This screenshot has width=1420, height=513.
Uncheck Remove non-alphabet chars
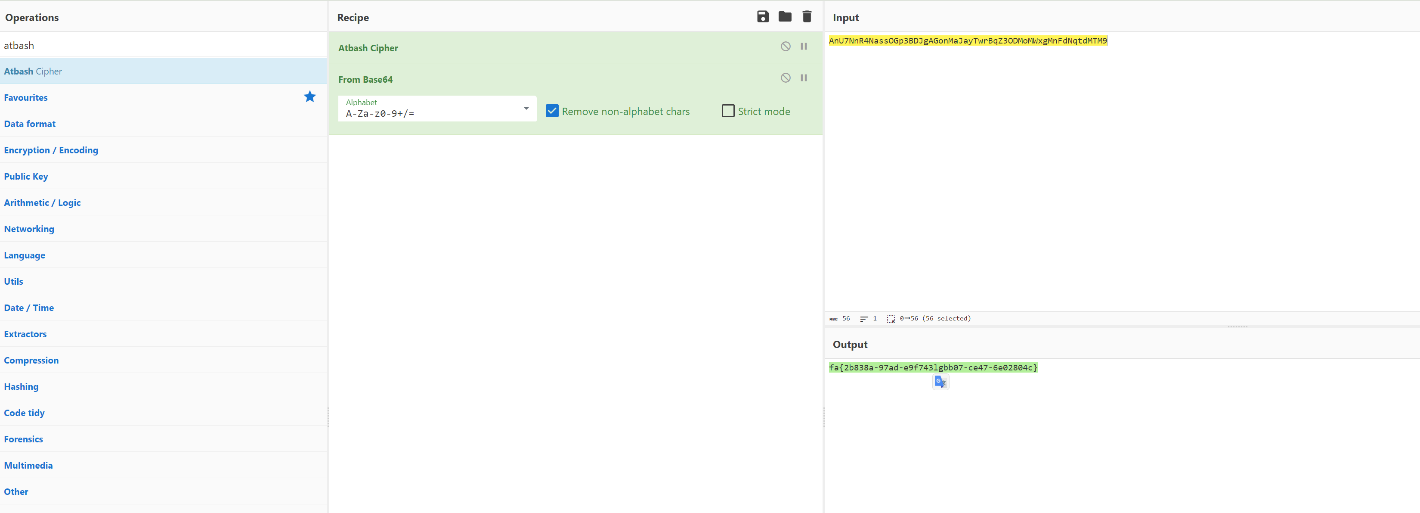point(552,111)
